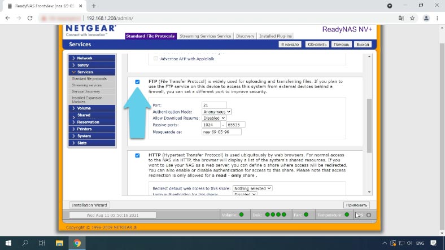Click the UPS status indicator
The image size is (445, 250).
(x=369, y=215)
